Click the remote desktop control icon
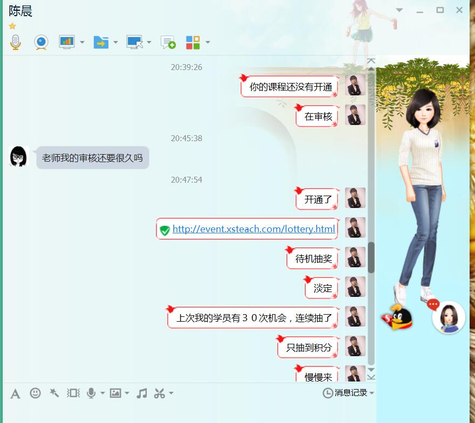The height and width of the screenshot is (423, 475). tap(134, 42)
